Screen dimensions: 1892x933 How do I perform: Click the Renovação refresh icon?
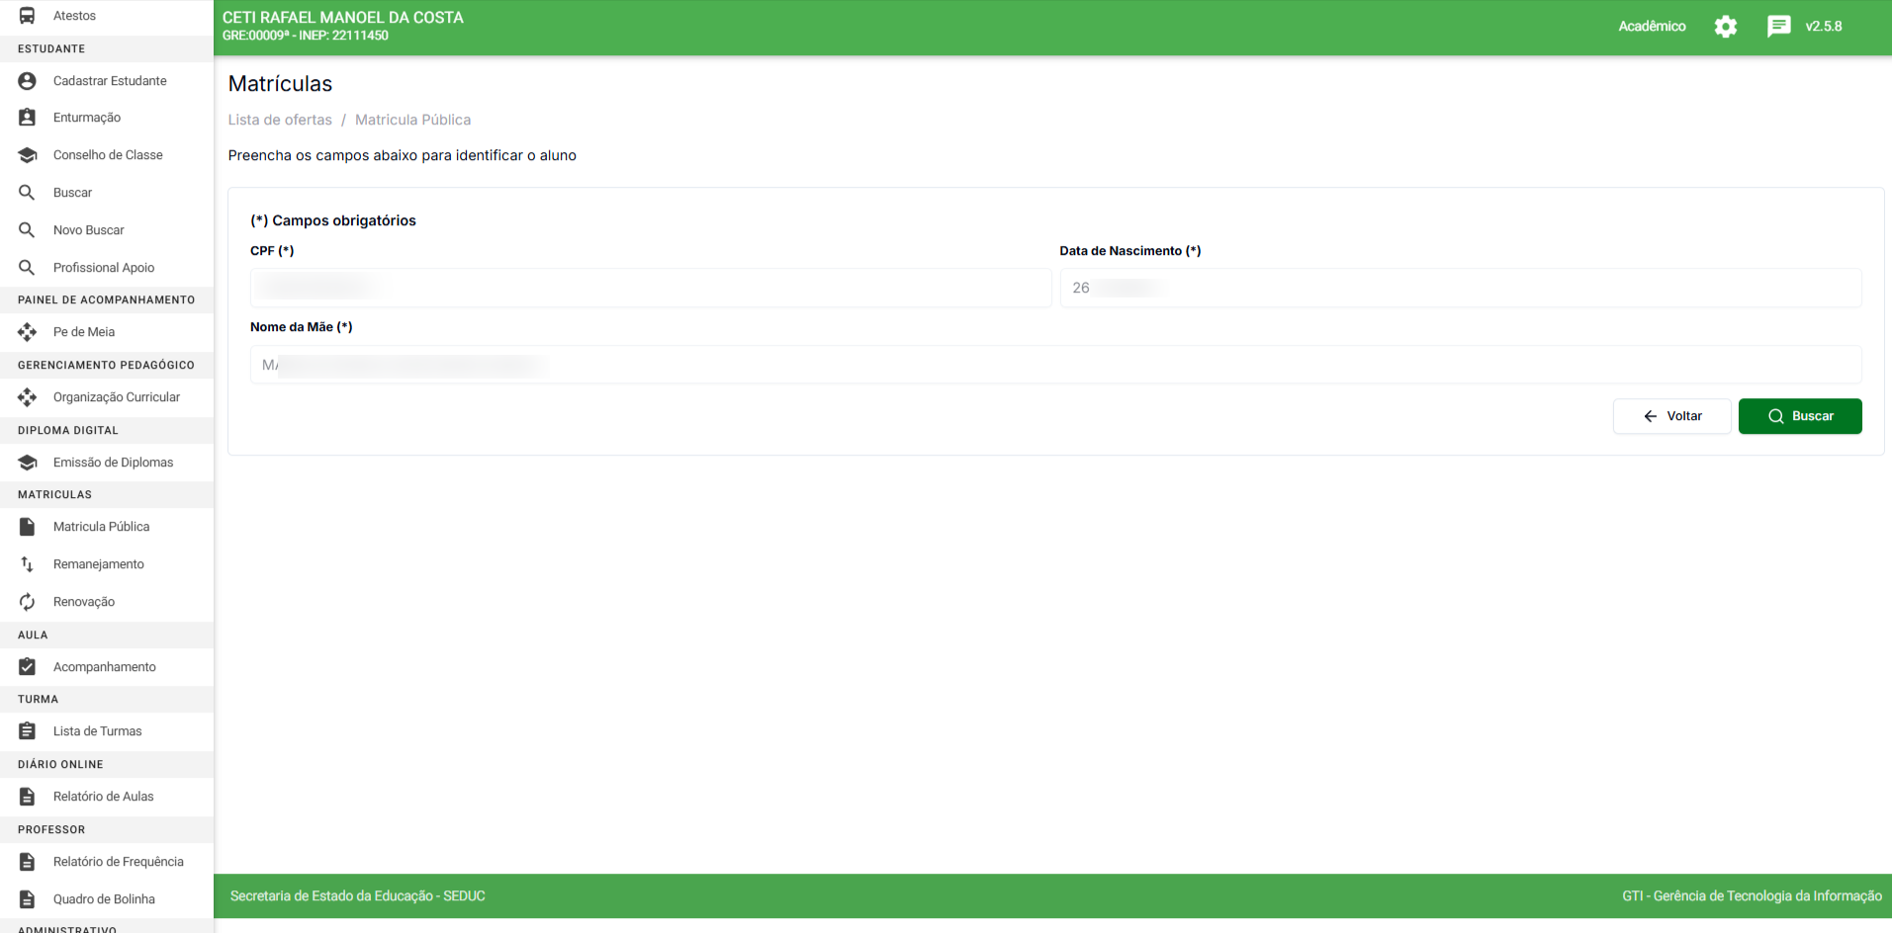pyautogui.click(x=28, y=602)
